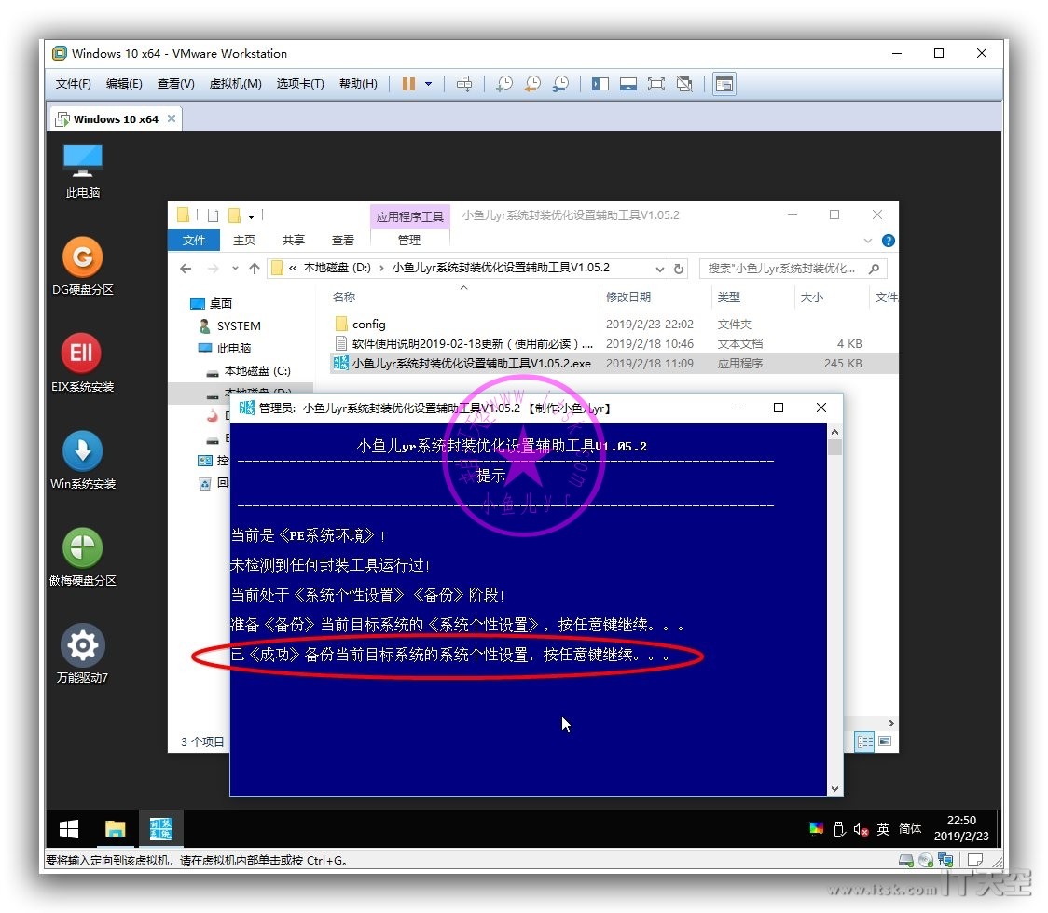Click console window scrollbar up arrow
The width and height of the screenshot is (1048, 913).
tap(834, 432)
